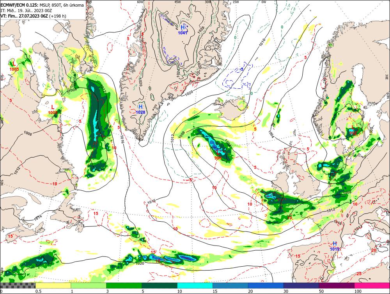Click the '998' low pressure value

pos(218,158)
